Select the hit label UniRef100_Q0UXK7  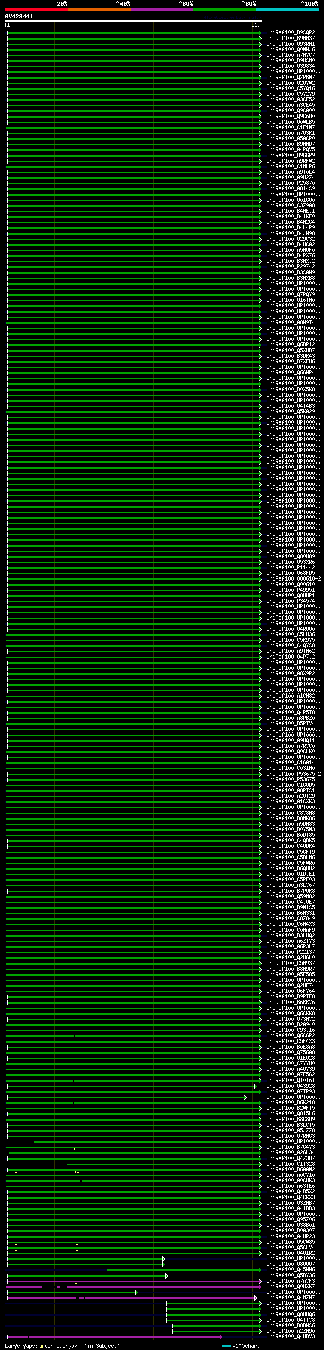(x=291, y=1287)
